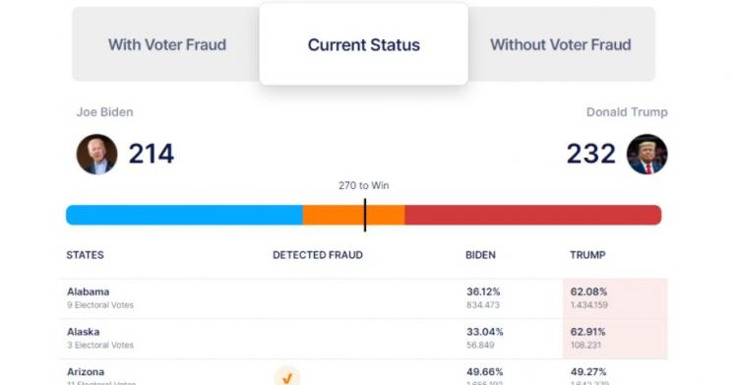Switch to the With Voter Fraud tab

167,44
